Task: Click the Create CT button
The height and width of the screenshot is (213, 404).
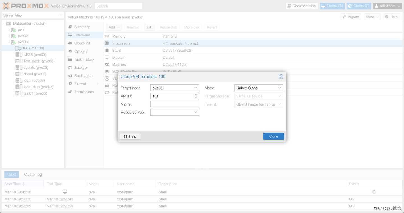Action: pyautogui.click(x=359, y=6)
